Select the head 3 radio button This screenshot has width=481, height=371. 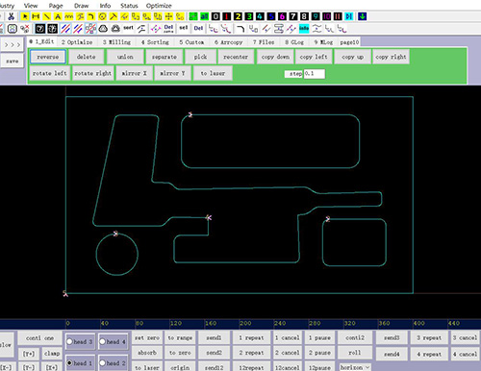69,342
